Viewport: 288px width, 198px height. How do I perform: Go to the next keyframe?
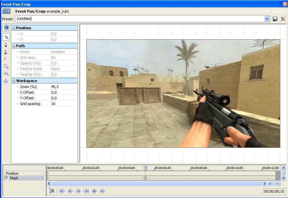coord(78,191)
